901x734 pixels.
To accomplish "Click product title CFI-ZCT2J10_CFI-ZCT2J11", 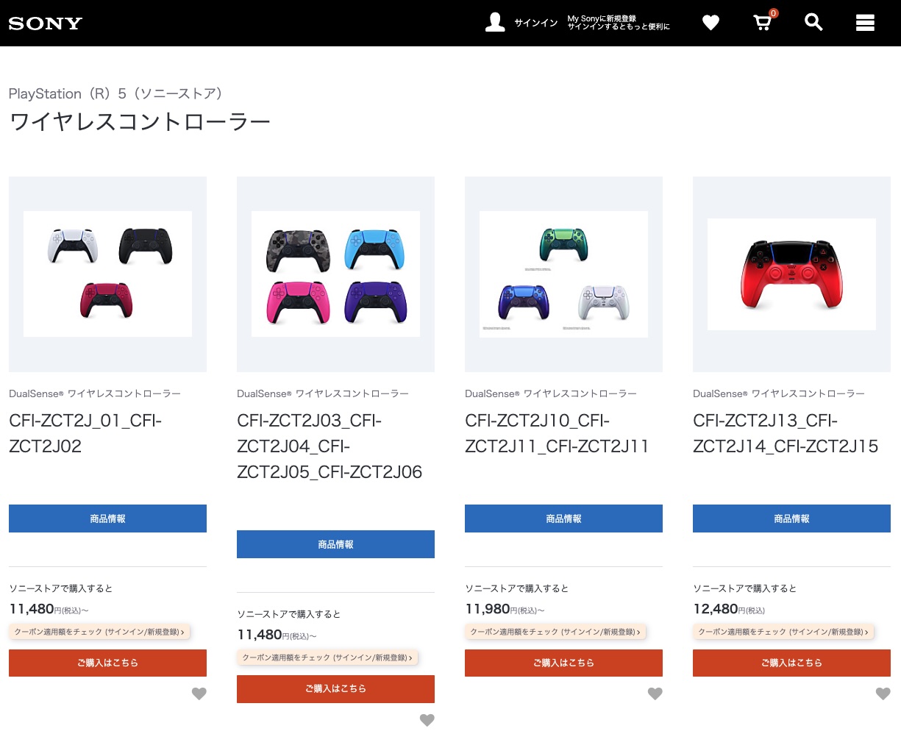I will pyautogui.click(x=557, y=433).
